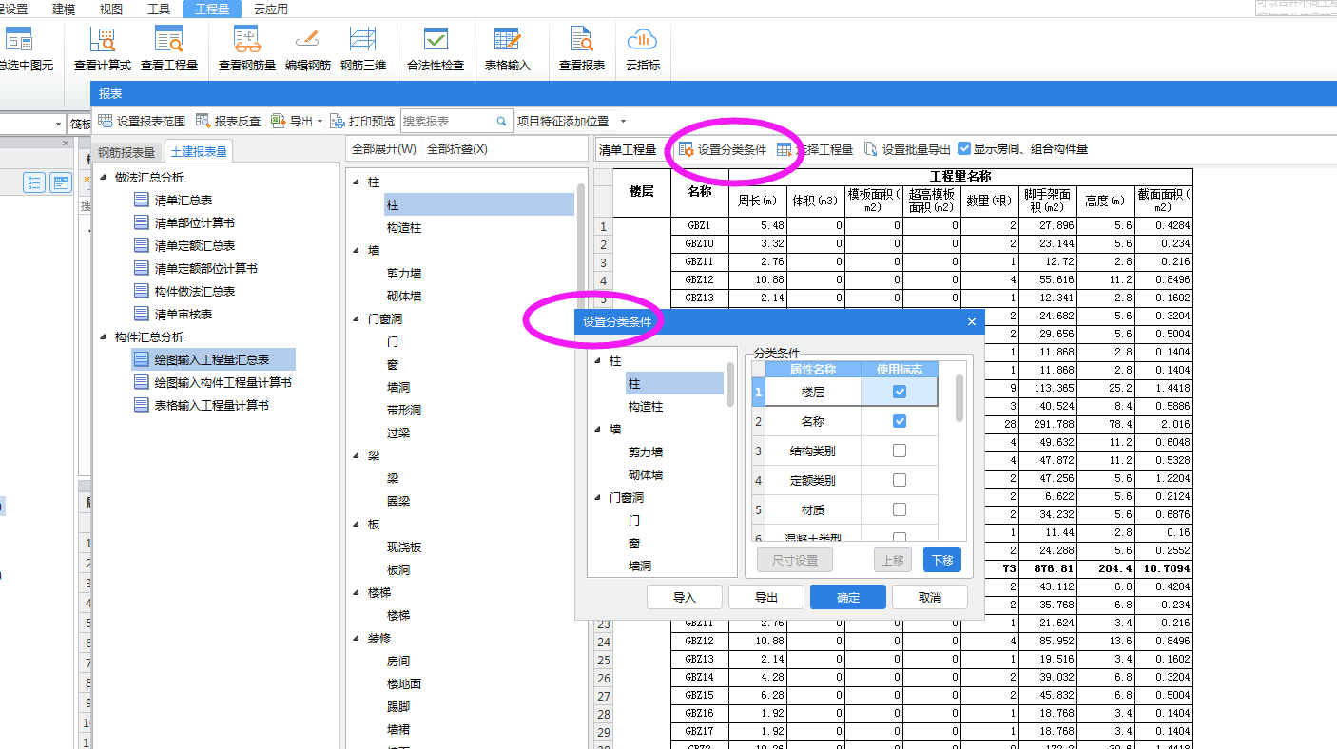Screen dimensions: 1337x749
Task: Check 结构类别 use flag
Action: coord(900,451)
